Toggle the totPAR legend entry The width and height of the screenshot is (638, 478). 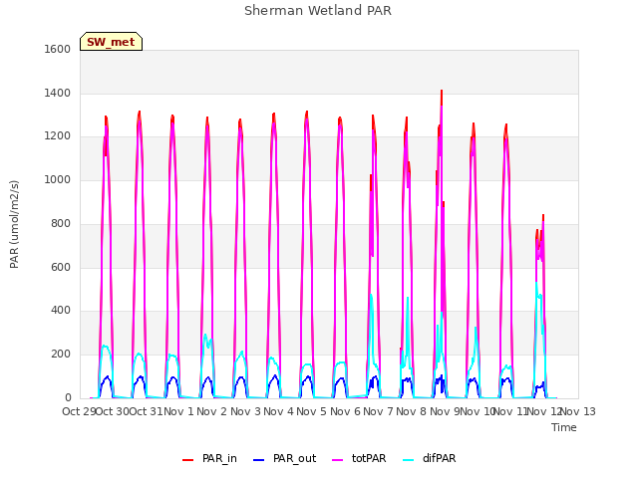point(359,459)
